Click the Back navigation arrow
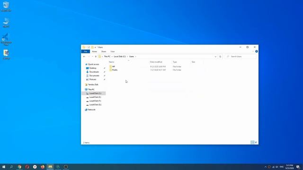The width and height of the screenshot is (303, 170). [x=84, y=57]
